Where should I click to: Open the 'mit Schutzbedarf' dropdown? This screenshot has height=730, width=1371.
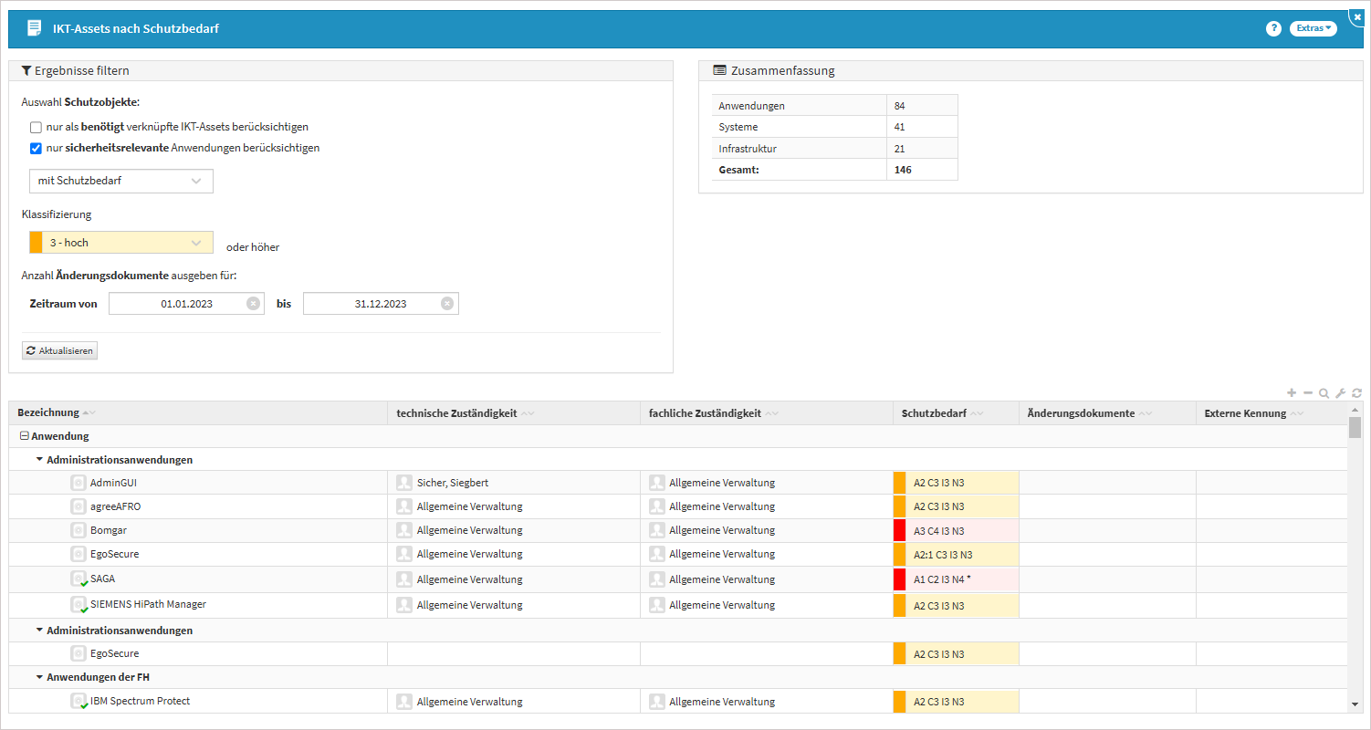121,181
